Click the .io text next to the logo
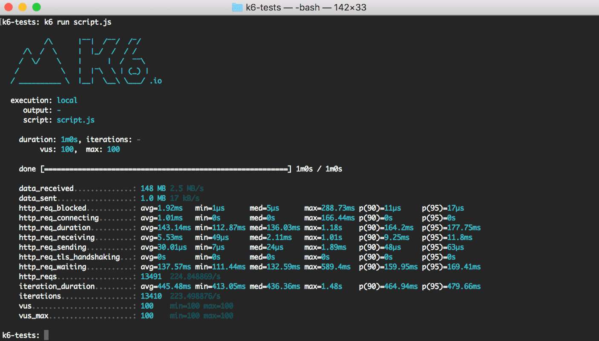The image size is (599, 341). [x=156, y=81]
